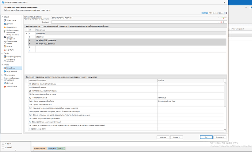Select Атрибуты in the sidebar

[x=10, y=50]
